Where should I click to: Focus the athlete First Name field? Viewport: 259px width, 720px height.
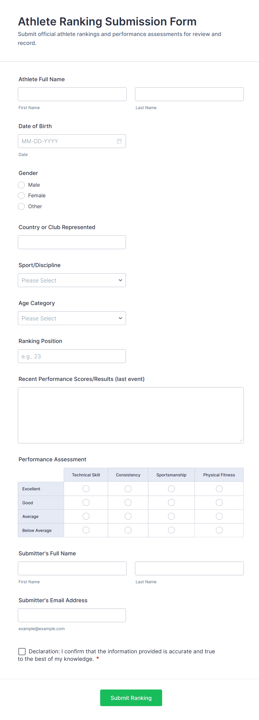tap(72, 94)
